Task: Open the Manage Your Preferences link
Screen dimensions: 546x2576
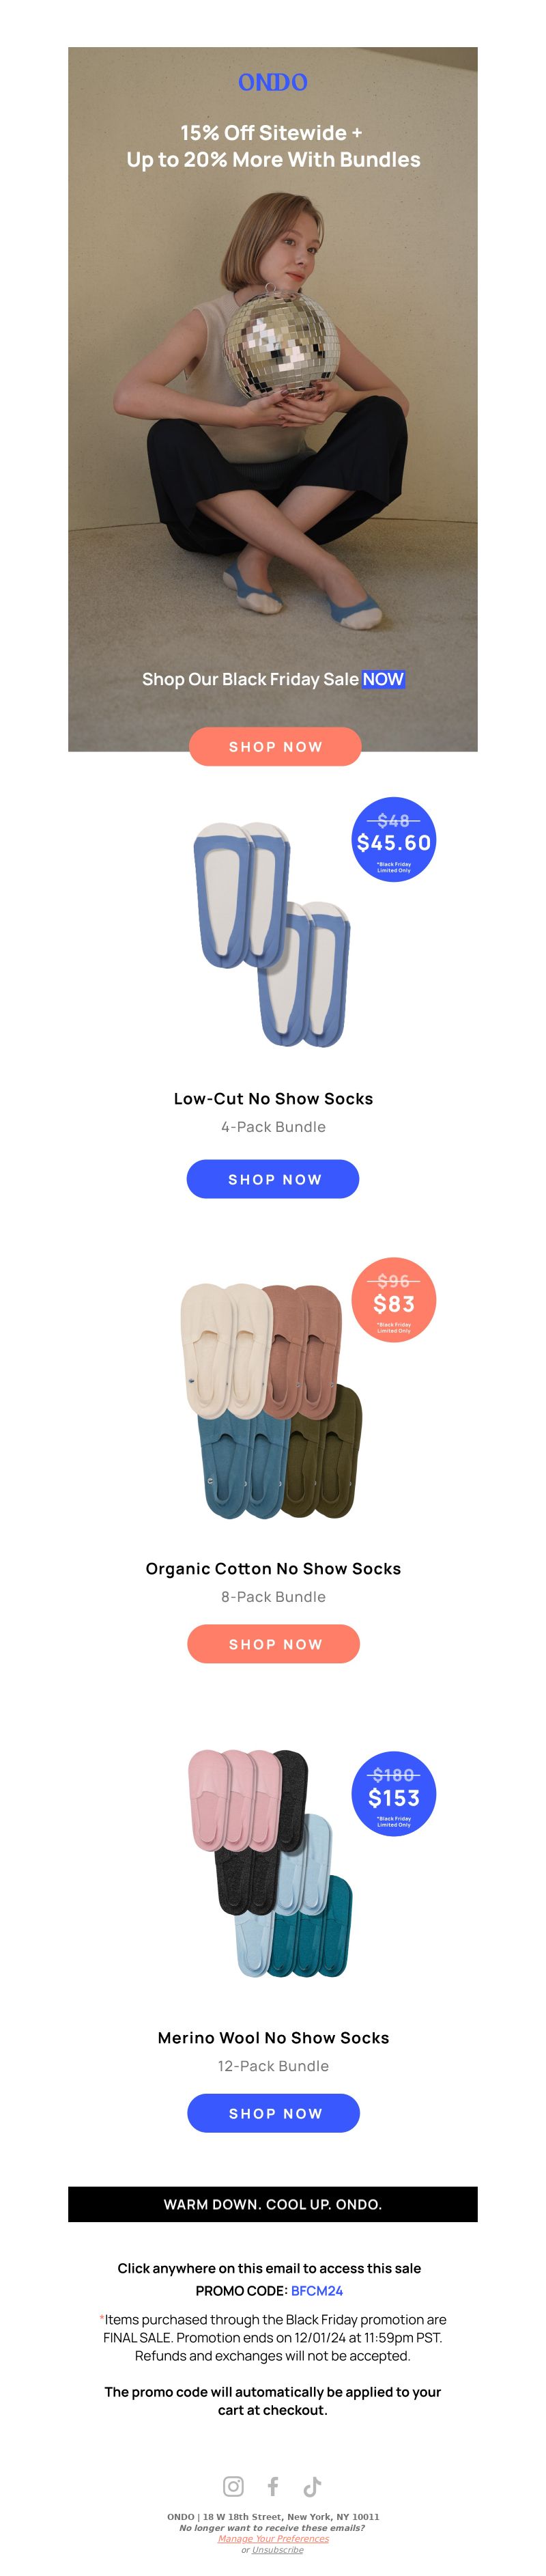Action: pyautogui.click(x=273, y=2538)
